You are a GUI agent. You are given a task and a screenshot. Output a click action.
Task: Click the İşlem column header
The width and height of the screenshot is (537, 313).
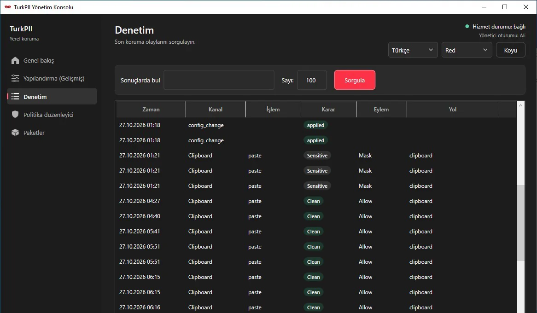pos(273,110)
